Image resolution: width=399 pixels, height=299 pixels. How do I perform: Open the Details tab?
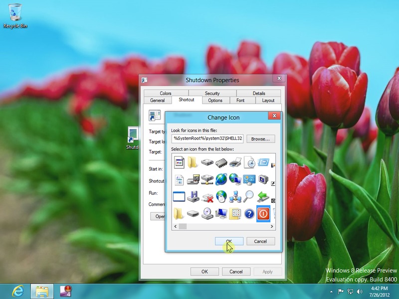pos(259,93)
